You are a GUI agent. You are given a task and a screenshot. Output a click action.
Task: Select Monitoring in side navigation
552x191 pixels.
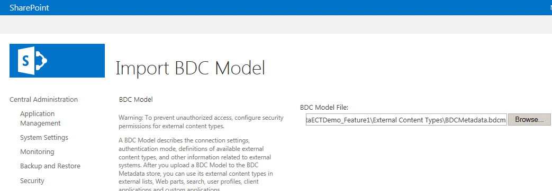(x=37, y=151)
